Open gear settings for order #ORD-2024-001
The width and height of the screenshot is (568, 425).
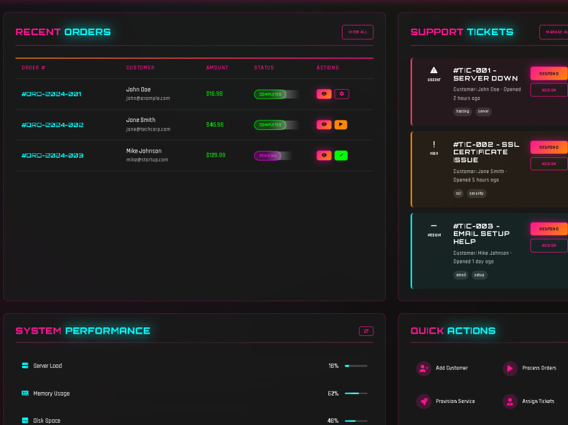coord(341,94)
